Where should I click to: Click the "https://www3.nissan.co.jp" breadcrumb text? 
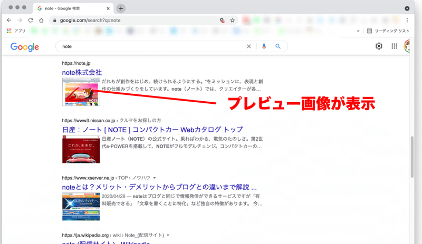coord(89,121)
